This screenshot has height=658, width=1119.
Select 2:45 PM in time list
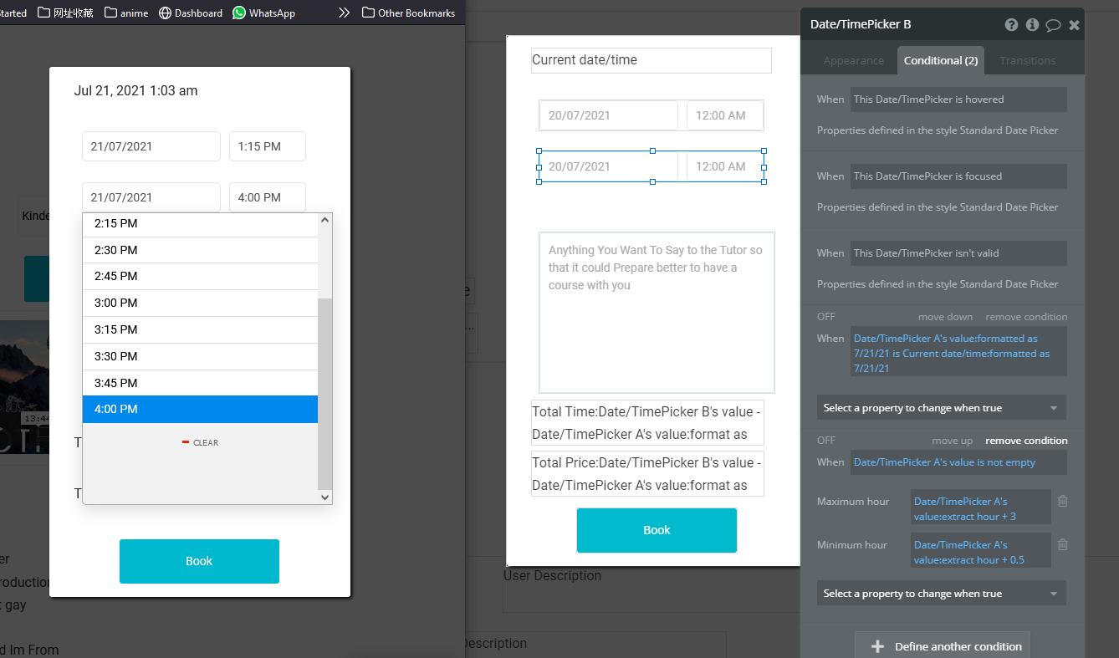[x=200, y=276]
